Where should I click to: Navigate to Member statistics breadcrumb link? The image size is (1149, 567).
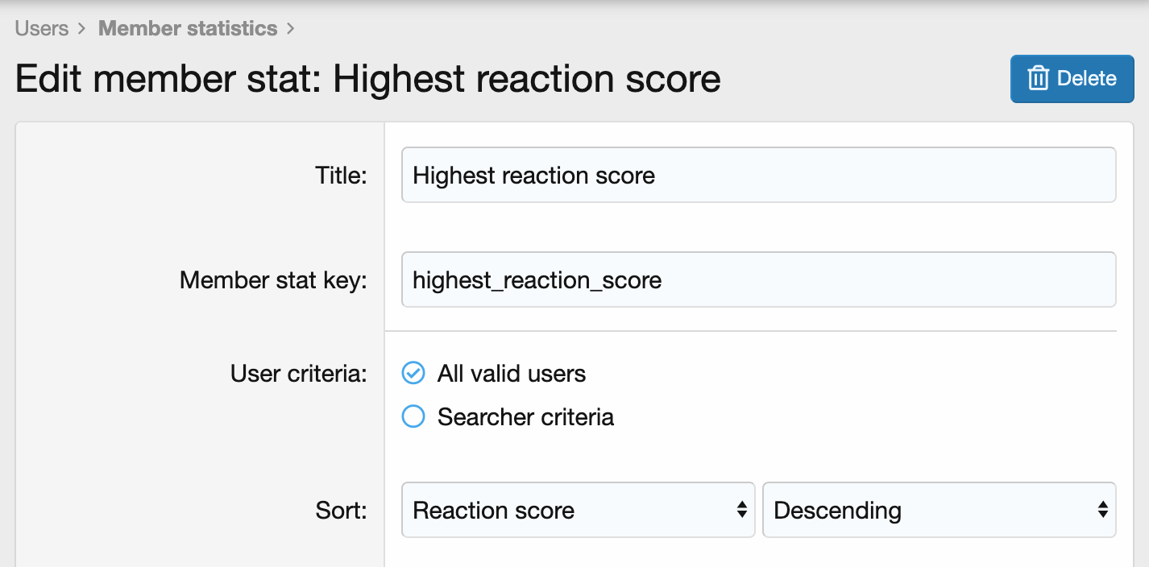188,29
